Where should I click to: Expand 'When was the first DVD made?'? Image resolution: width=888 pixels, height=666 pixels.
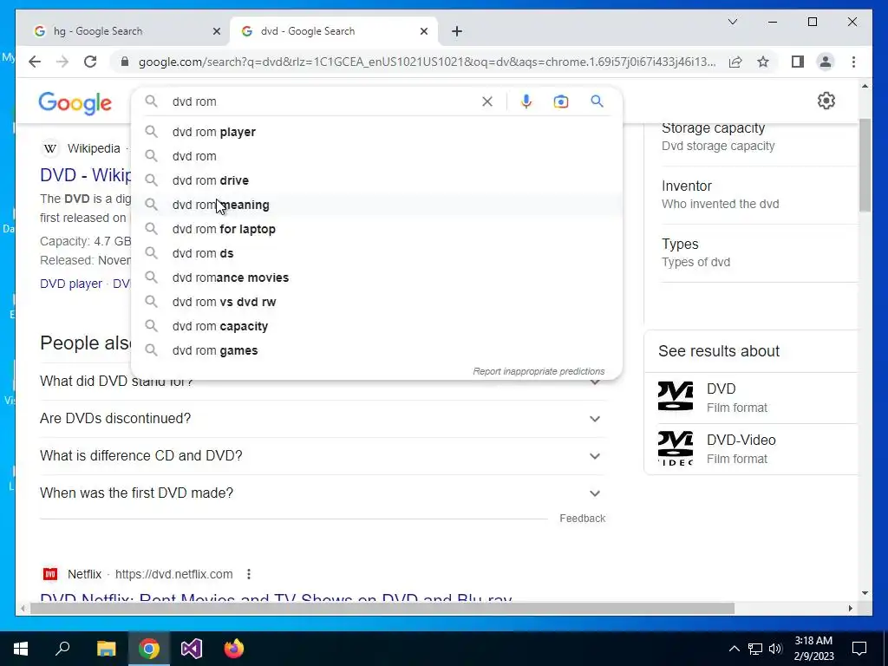(323, 493)
